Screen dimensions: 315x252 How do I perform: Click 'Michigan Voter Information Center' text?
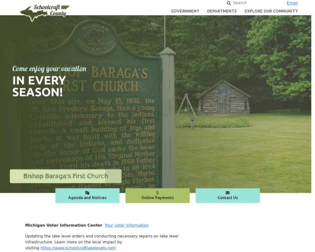click(64, 225)
